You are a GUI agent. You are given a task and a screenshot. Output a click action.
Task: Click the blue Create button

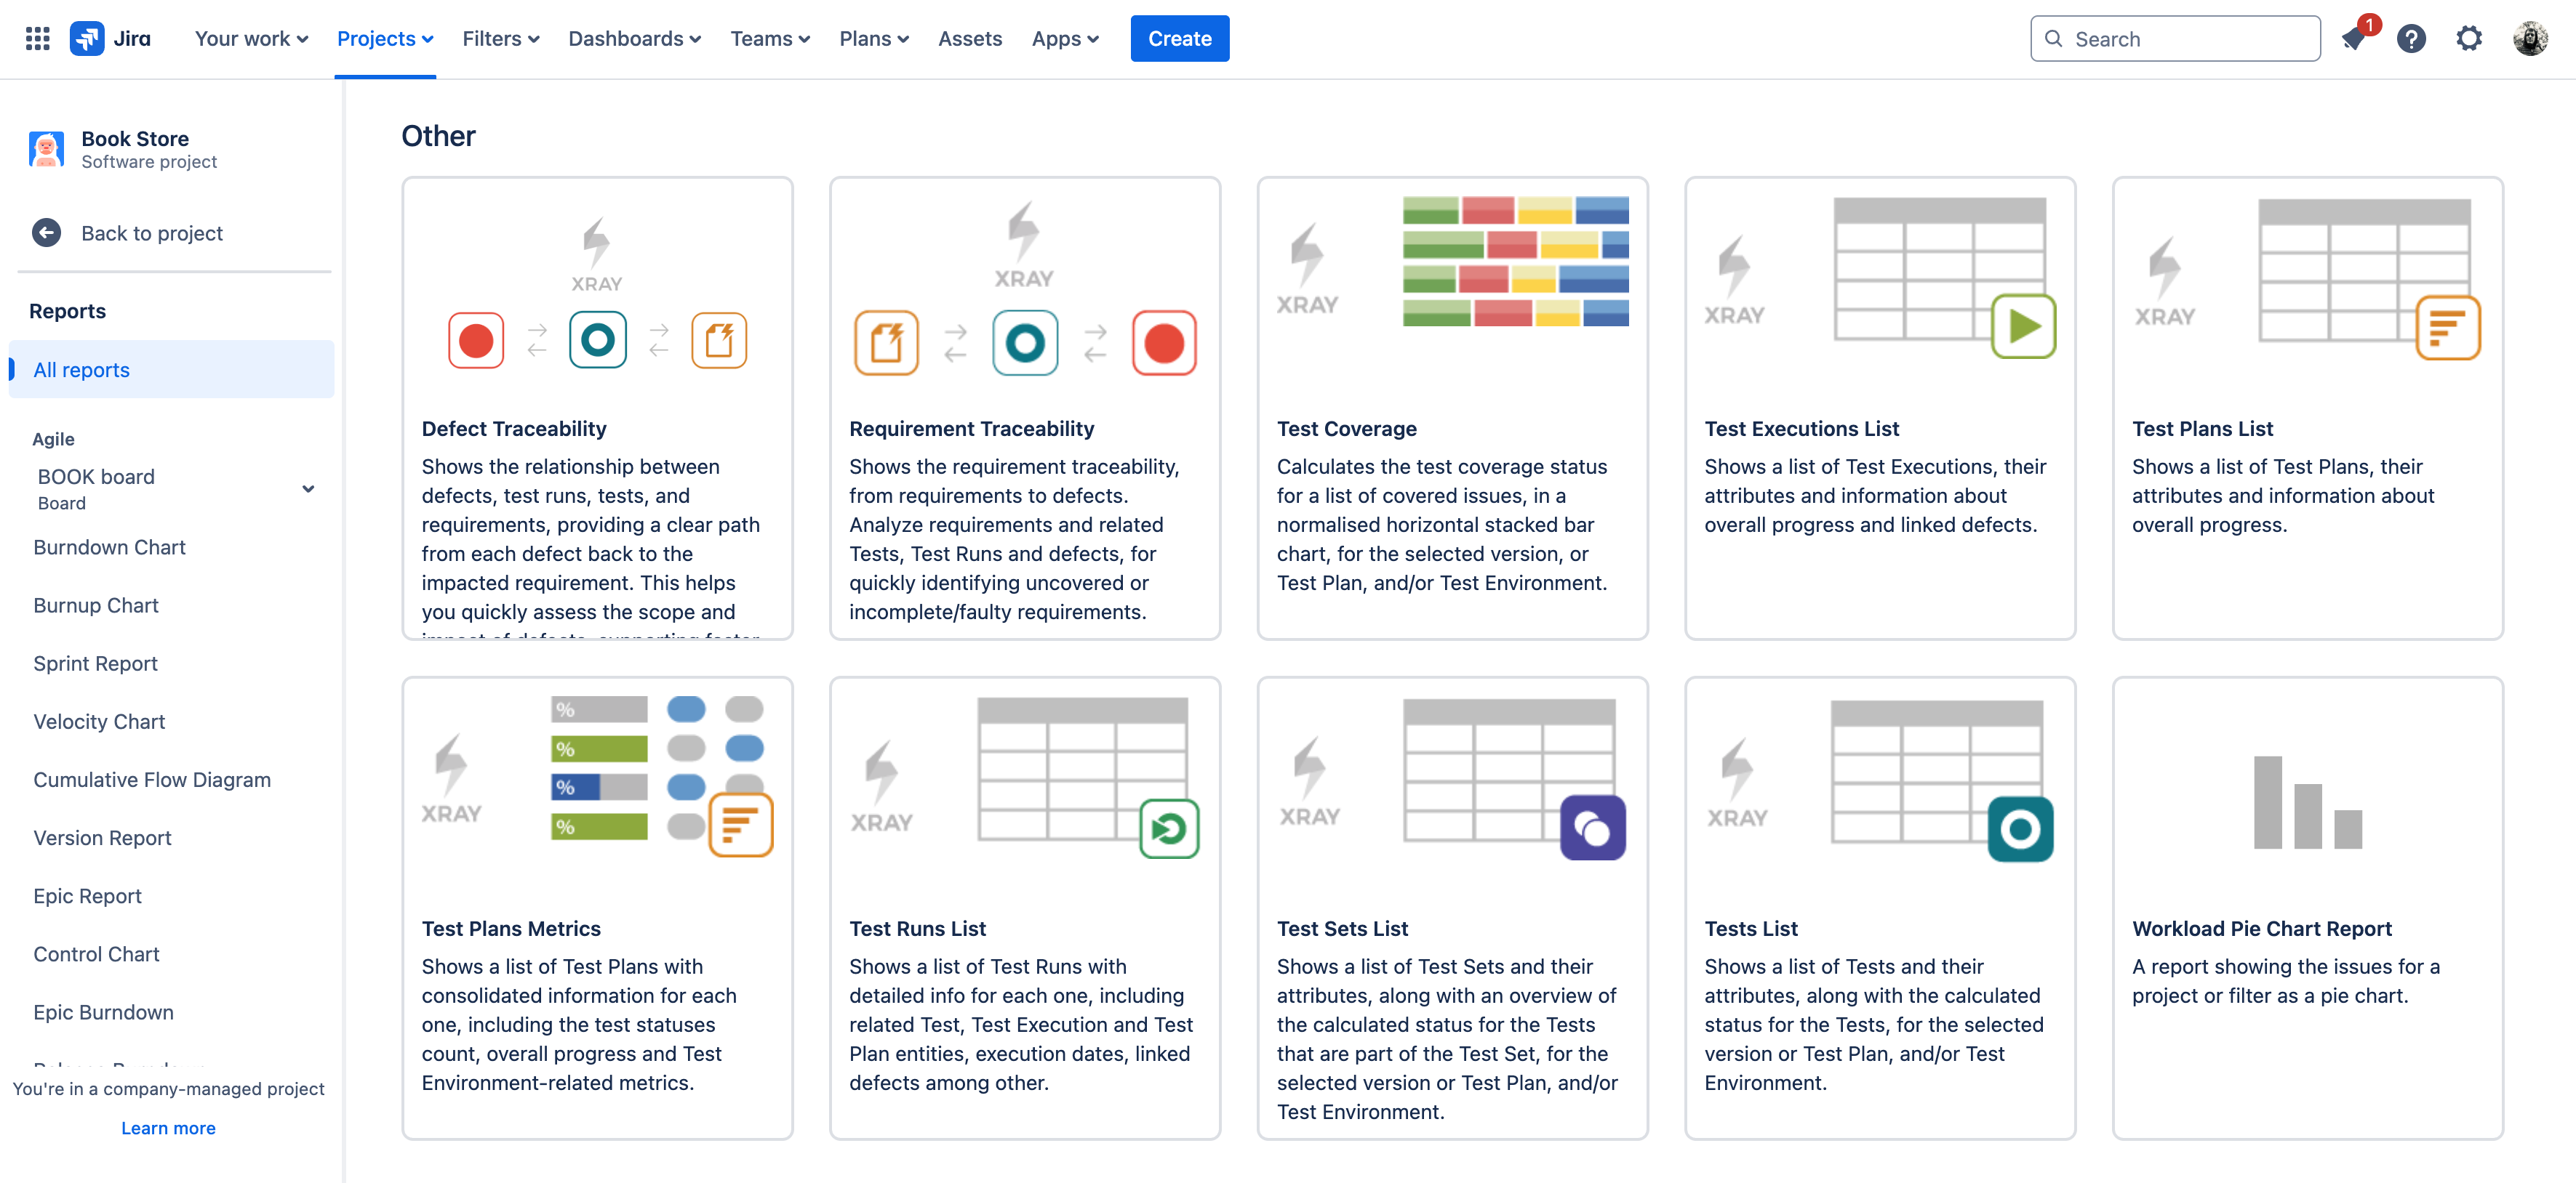[x=1179, y=38]
